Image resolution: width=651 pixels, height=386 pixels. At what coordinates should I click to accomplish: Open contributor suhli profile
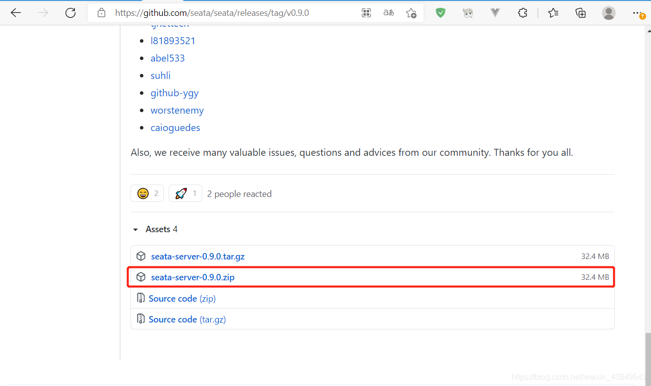click(160, 75)
